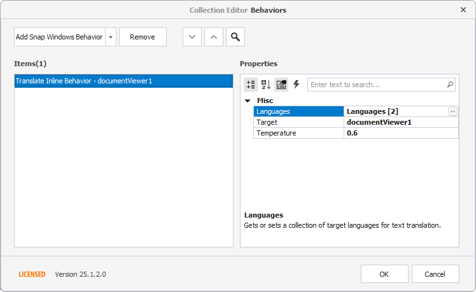The height and width of the screenshot is (292, 476).
Task: Select Translate Inline Behavior list item
Action: pos(123,81)
